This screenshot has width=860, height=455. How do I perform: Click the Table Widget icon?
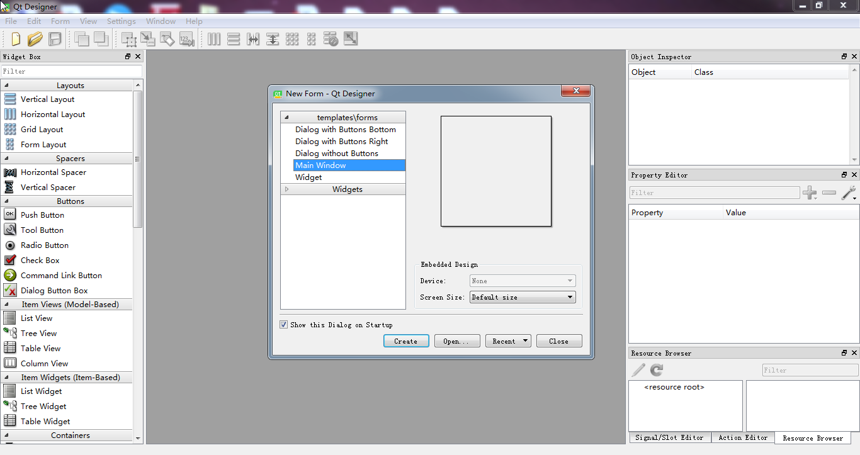pyautogui.click(x=10, y=421)
